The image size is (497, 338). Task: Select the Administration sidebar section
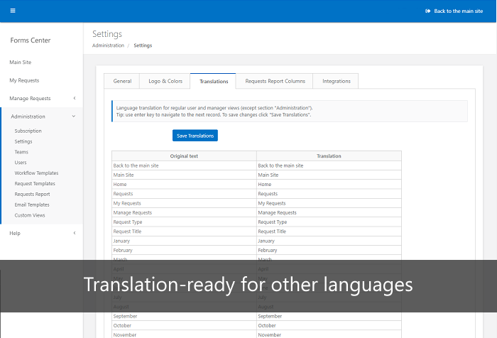(28, 116)
